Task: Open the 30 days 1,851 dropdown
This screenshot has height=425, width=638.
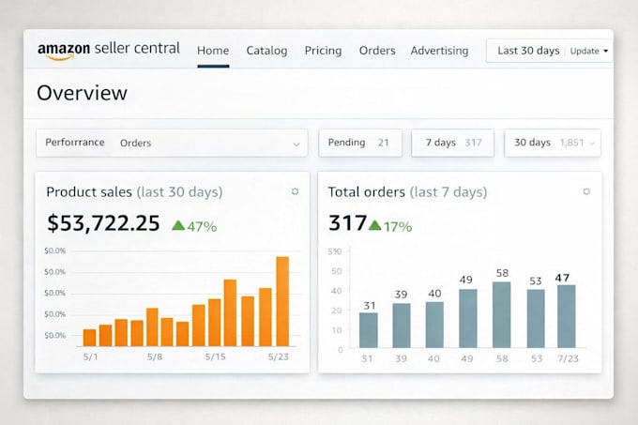Action: [x=552, y=143]
